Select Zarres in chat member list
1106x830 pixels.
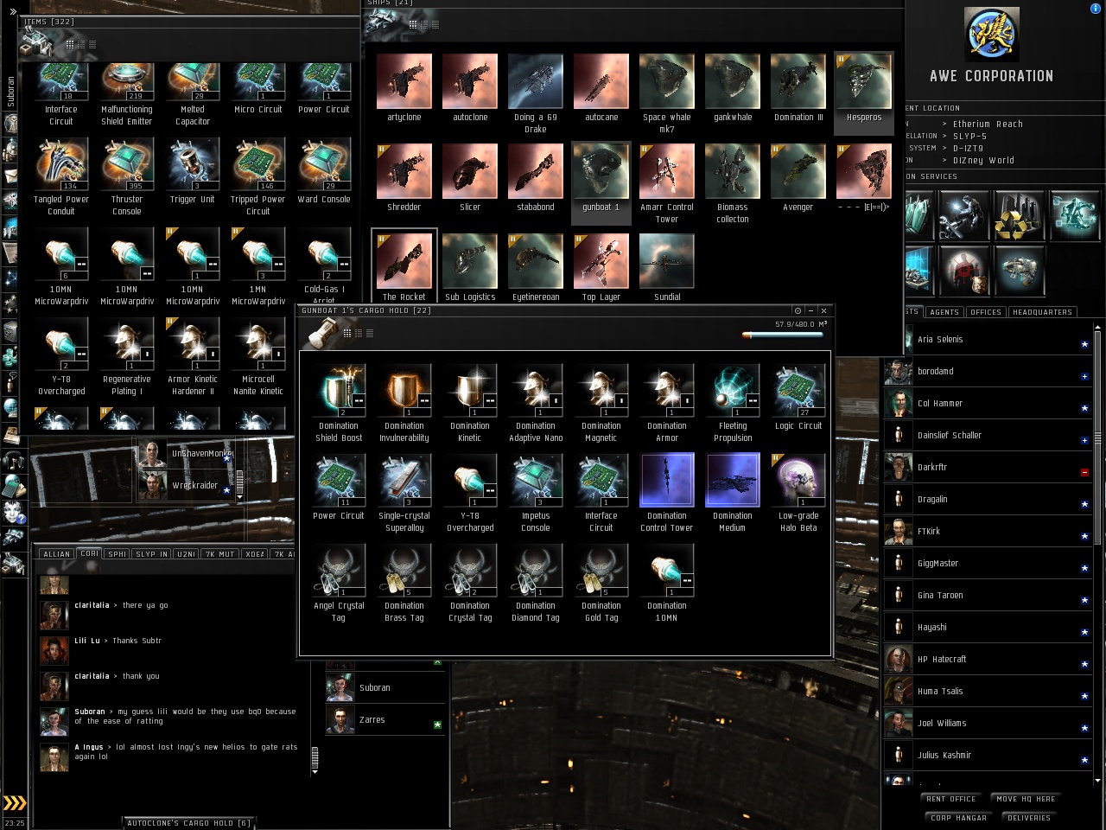[x=385, y=720]
